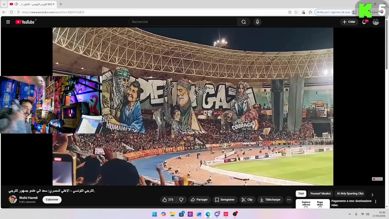389x219 pixels.
Task: Click the Vérifiez qu'il s'agit bien de vous pill
Action: coord(336,12)
